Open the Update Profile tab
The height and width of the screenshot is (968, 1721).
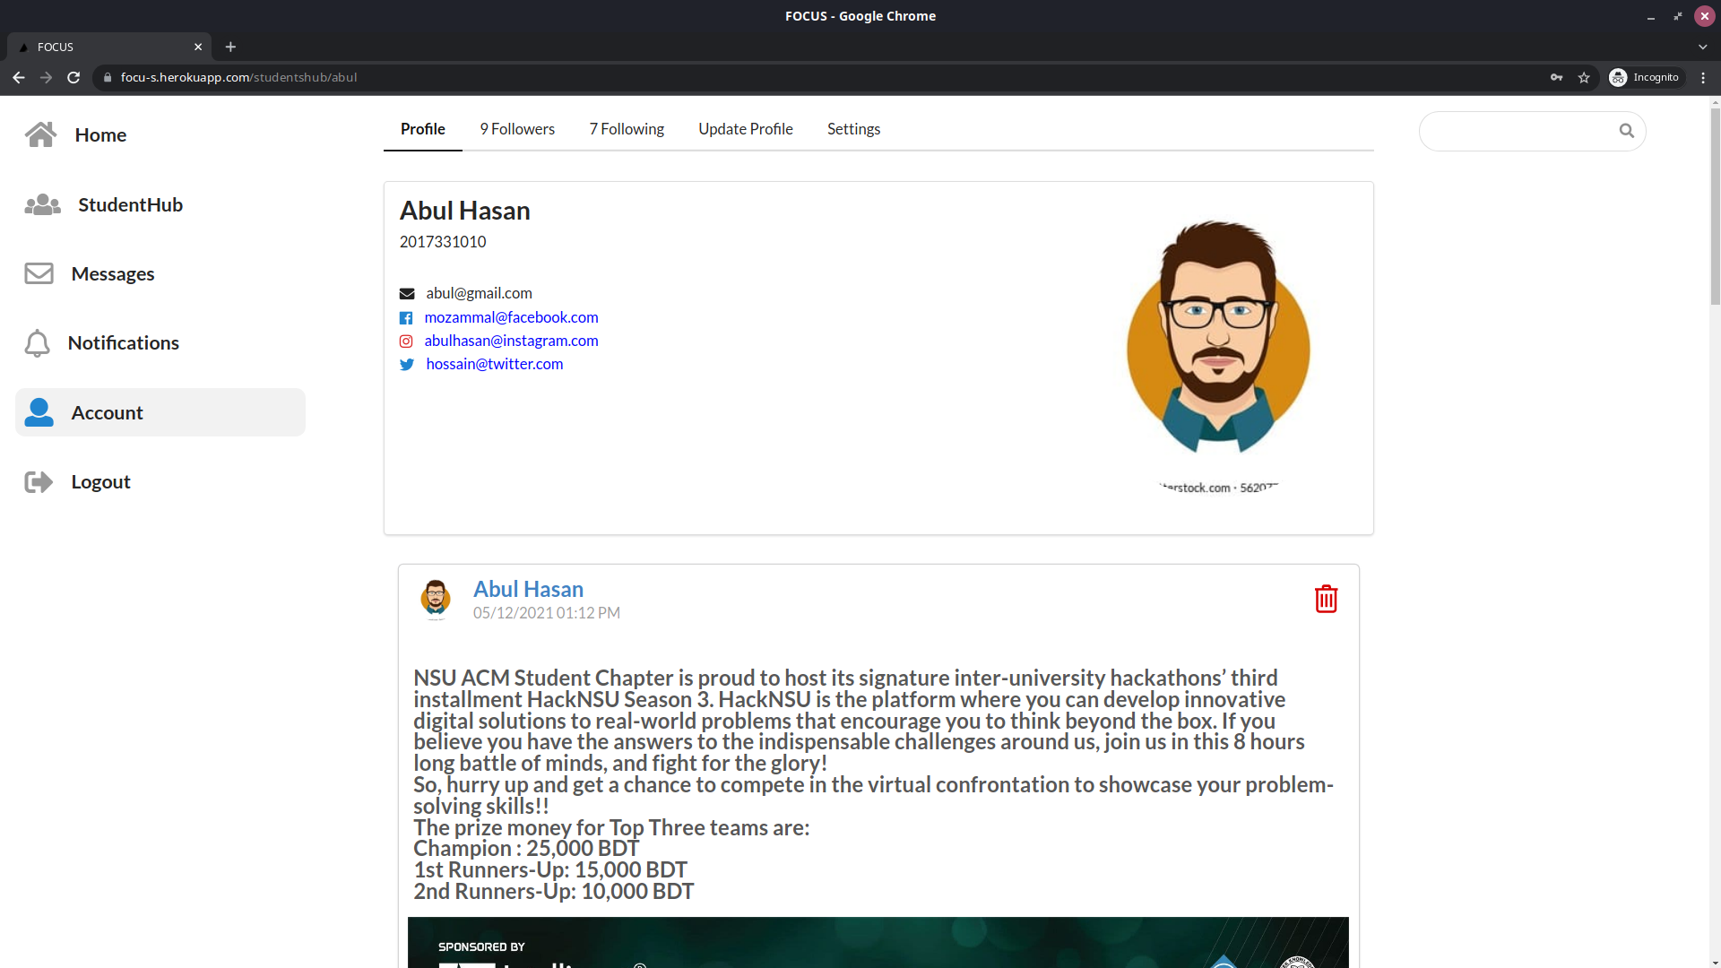[745, 129]
